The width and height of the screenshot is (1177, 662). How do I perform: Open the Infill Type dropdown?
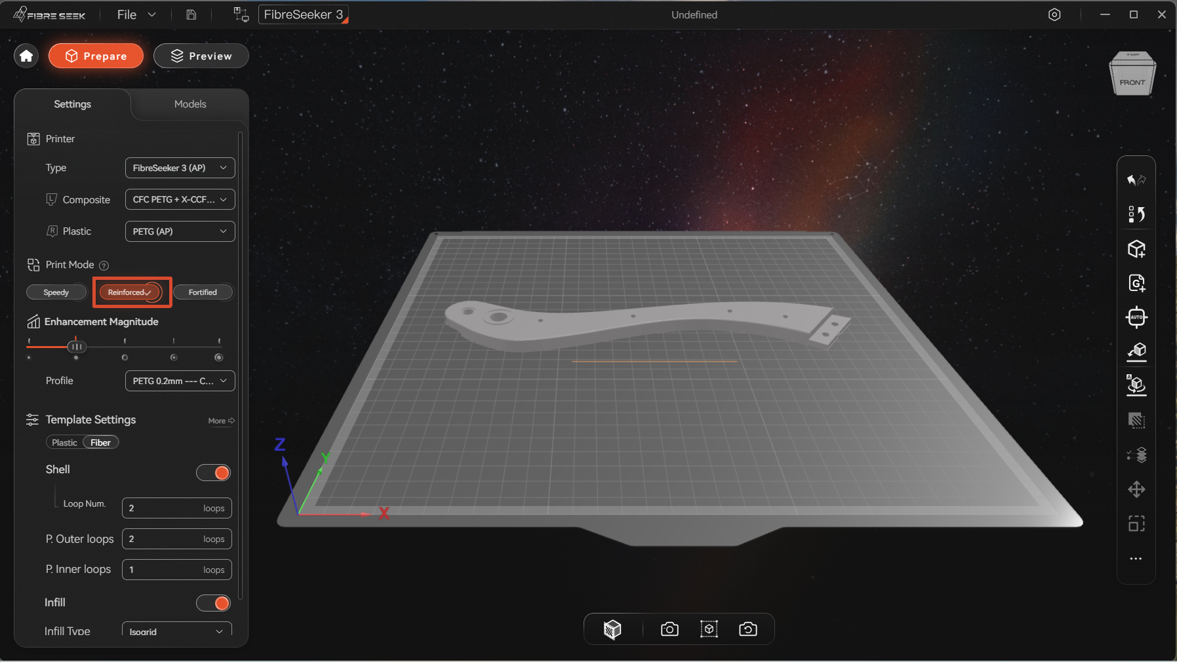click(177, 631)
